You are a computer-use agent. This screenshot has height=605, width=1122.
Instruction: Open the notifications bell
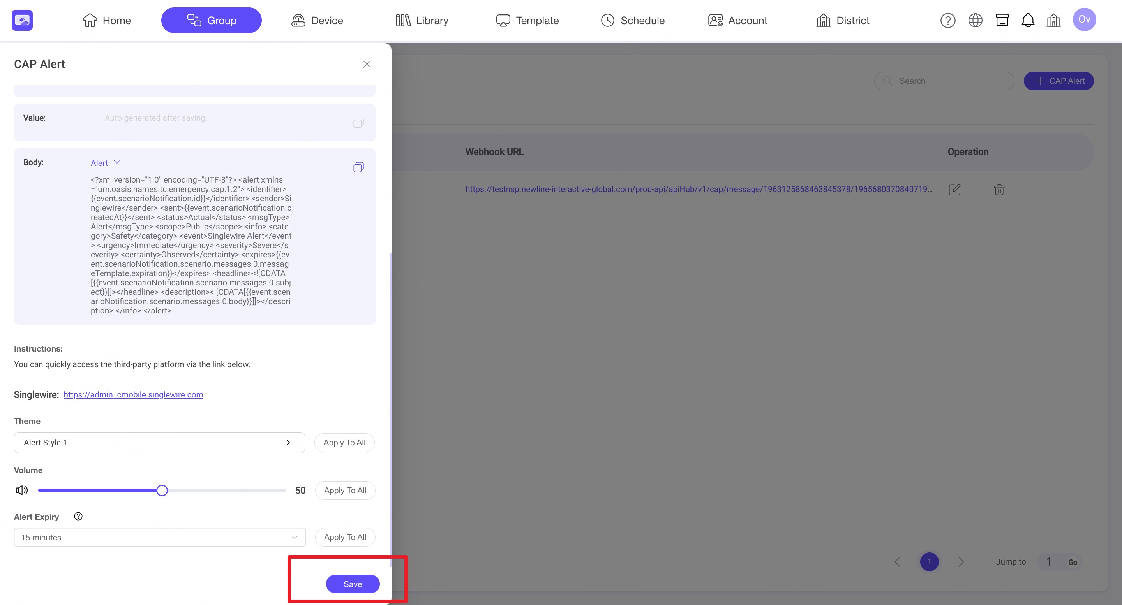(1027, 21)
